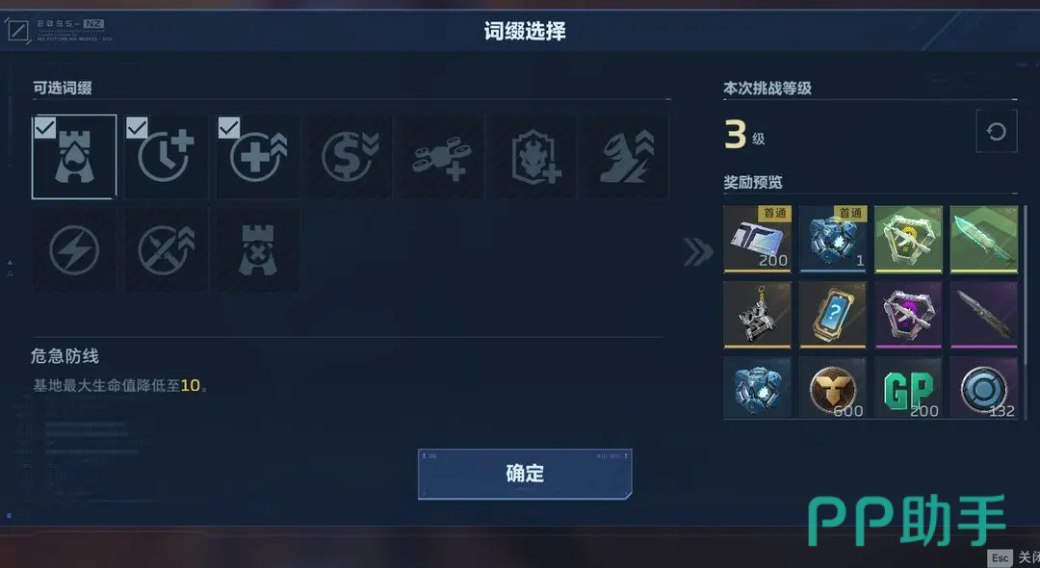Click the double chevron arrow expander
Viewport: 1040px width, 568px height.
698,252
